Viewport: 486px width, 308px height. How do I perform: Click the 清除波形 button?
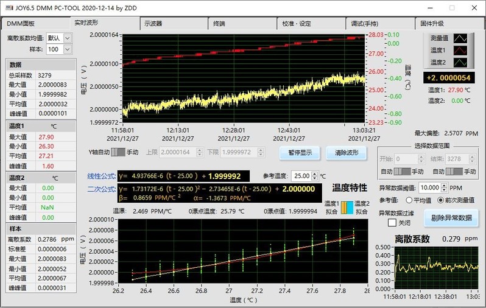346,152
